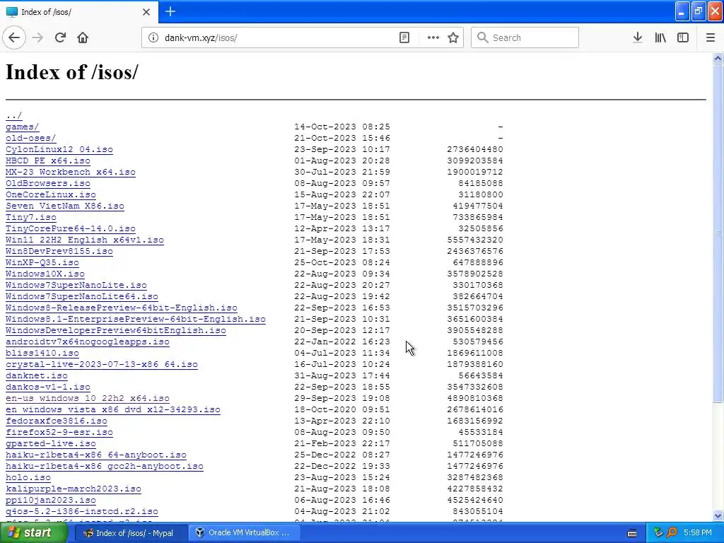
Task: Open the old-oses/ folder link
Action: [30, 138]
